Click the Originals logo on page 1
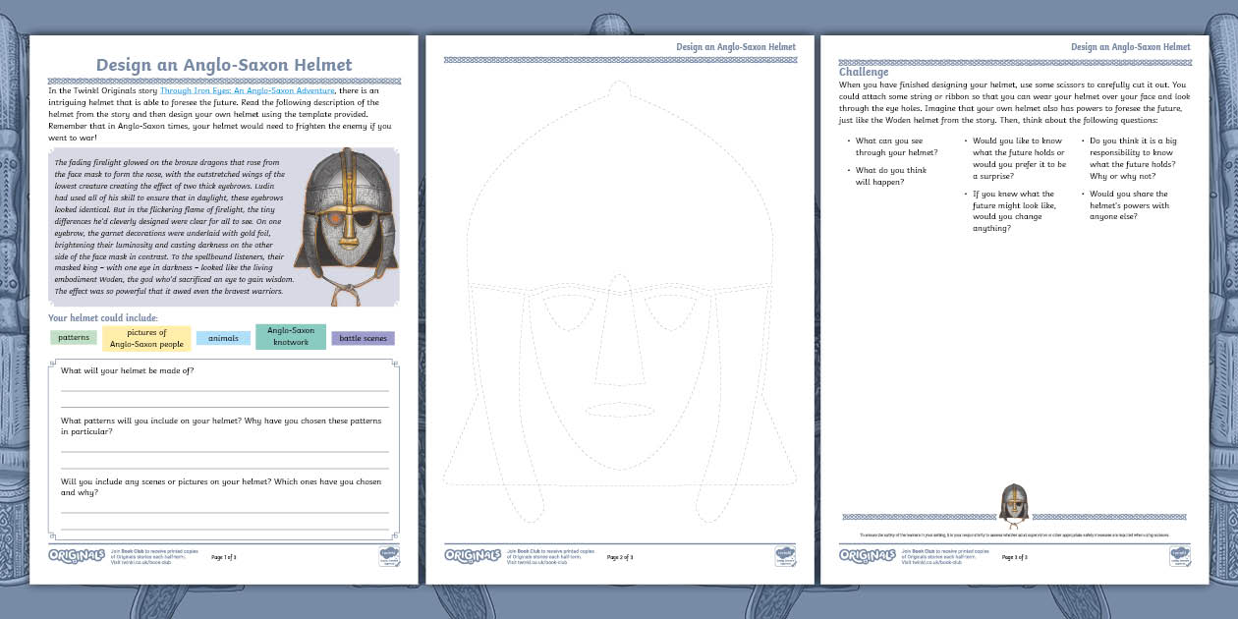 coord(76,555)
